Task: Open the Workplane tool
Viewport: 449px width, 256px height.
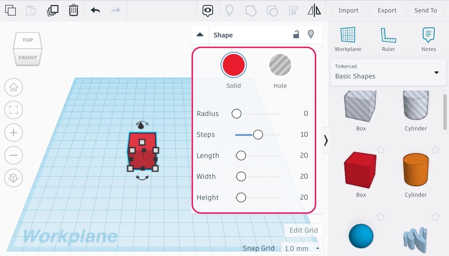Action: (x=348, y=40)
